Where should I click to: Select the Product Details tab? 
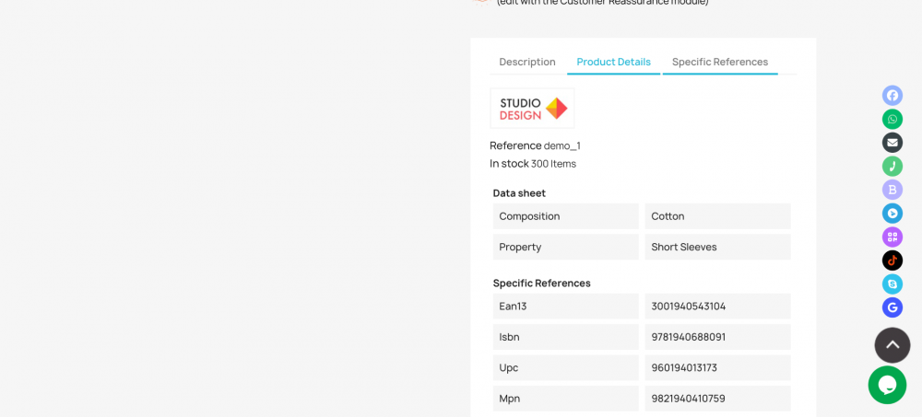[x=613, y=62]
